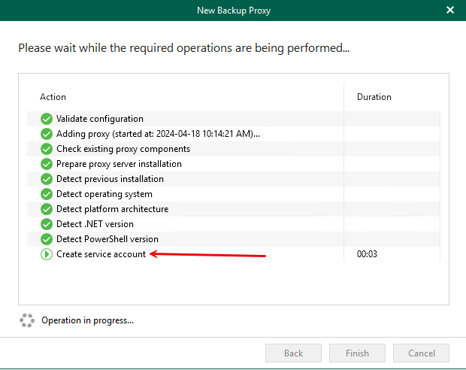Click checkmark icon for Detect PowerShell version
The width and height of the screenshot is (466, 370).
tap(47, 239)
